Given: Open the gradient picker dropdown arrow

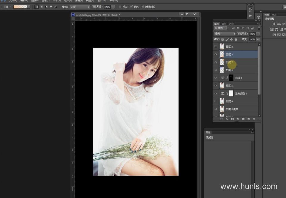Looking at the screenshot, I should [x=29, y=7].
